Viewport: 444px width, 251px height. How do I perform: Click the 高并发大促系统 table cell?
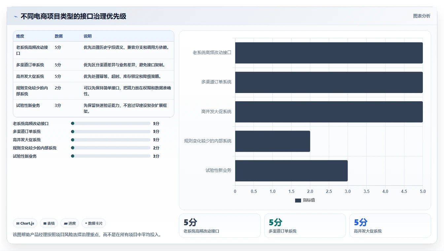pos(32,76)
